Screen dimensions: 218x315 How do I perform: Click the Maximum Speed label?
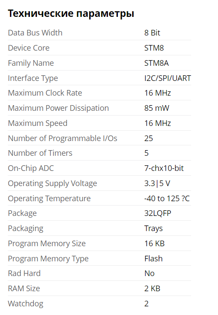pyautogui.click(x=37, y=123)
